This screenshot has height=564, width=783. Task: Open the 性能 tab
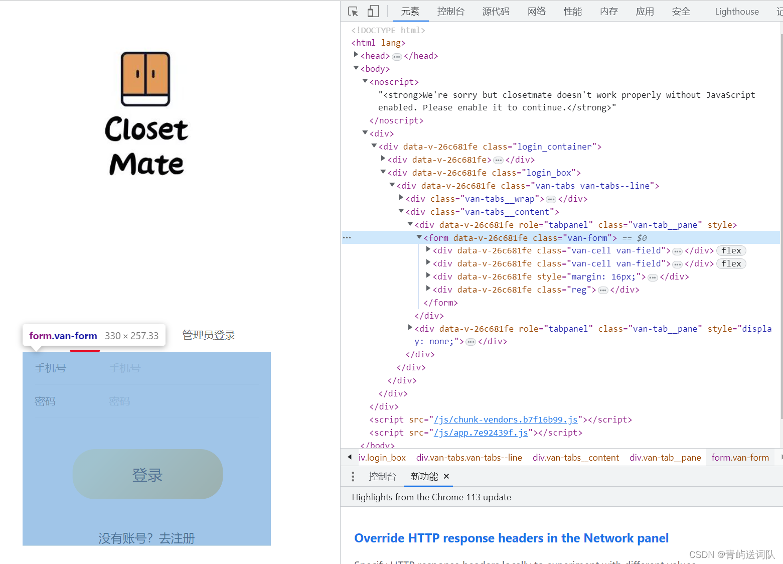click(572, 11)
